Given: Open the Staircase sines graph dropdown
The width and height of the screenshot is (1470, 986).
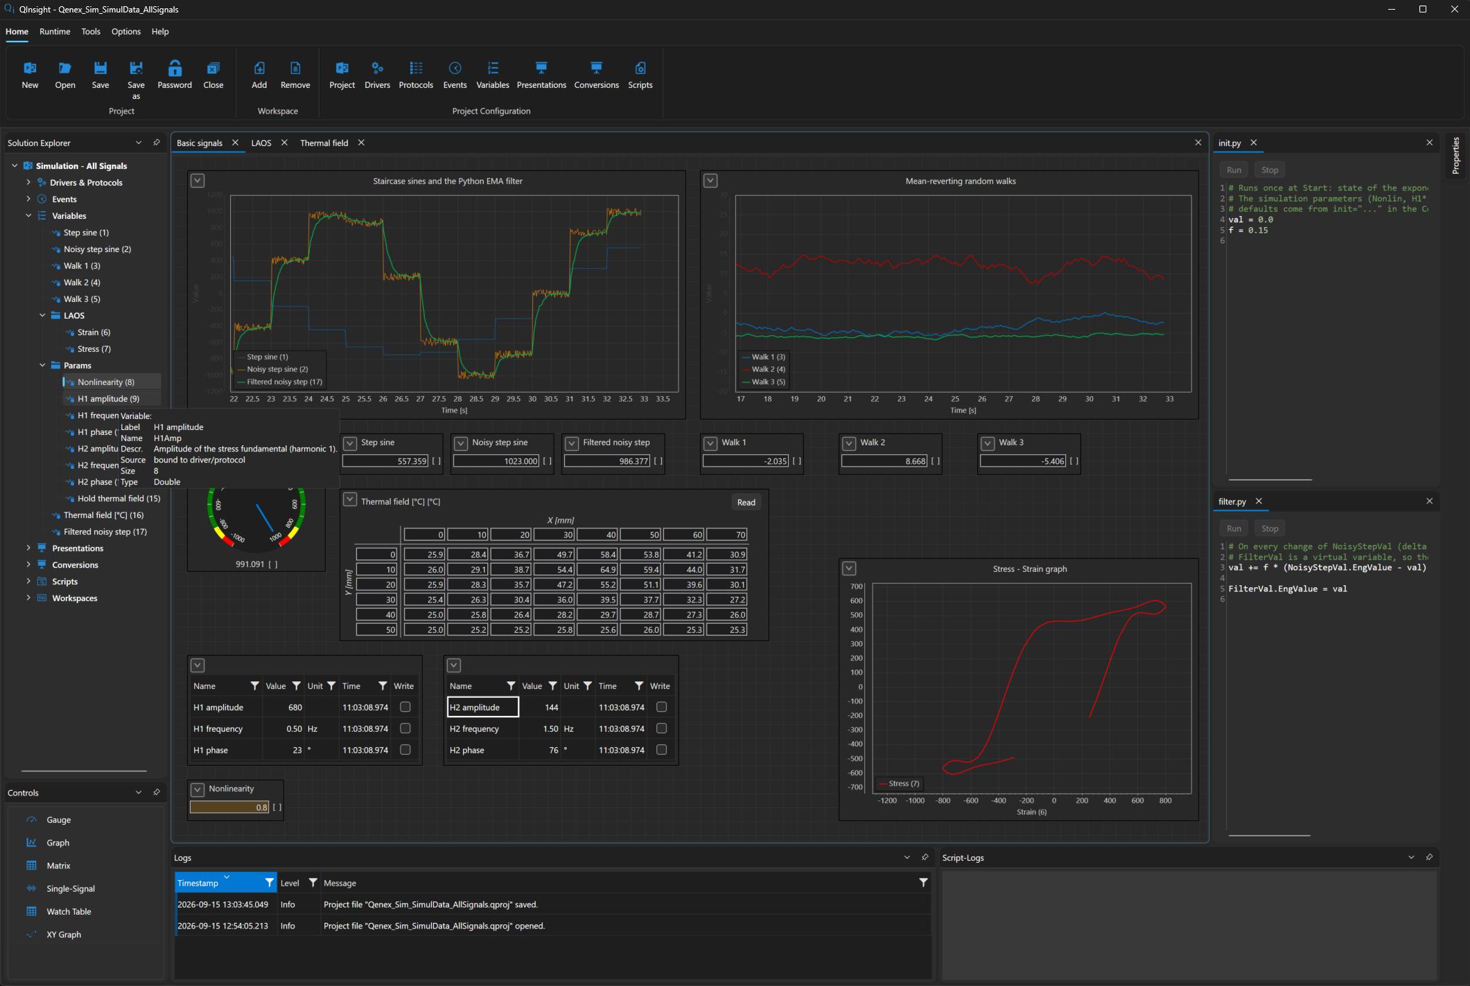Looking at the screenshot, I should [x=198, y=181].
